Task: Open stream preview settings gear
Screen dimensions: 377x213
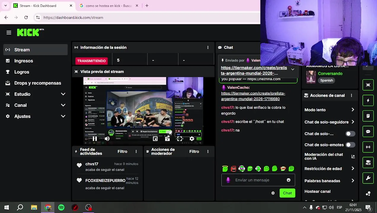Action: [192, 139]
